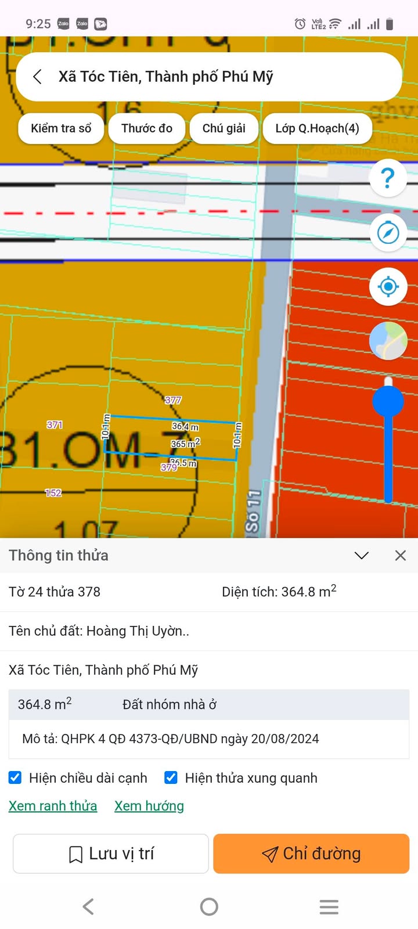Uncheck Hiện chiều dài cạnh checkbox
Viewport: 418px width, 929px height.
click(16, 777)
